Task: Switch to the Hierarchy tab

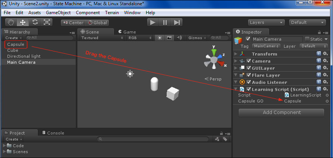Action: (19, 32)
